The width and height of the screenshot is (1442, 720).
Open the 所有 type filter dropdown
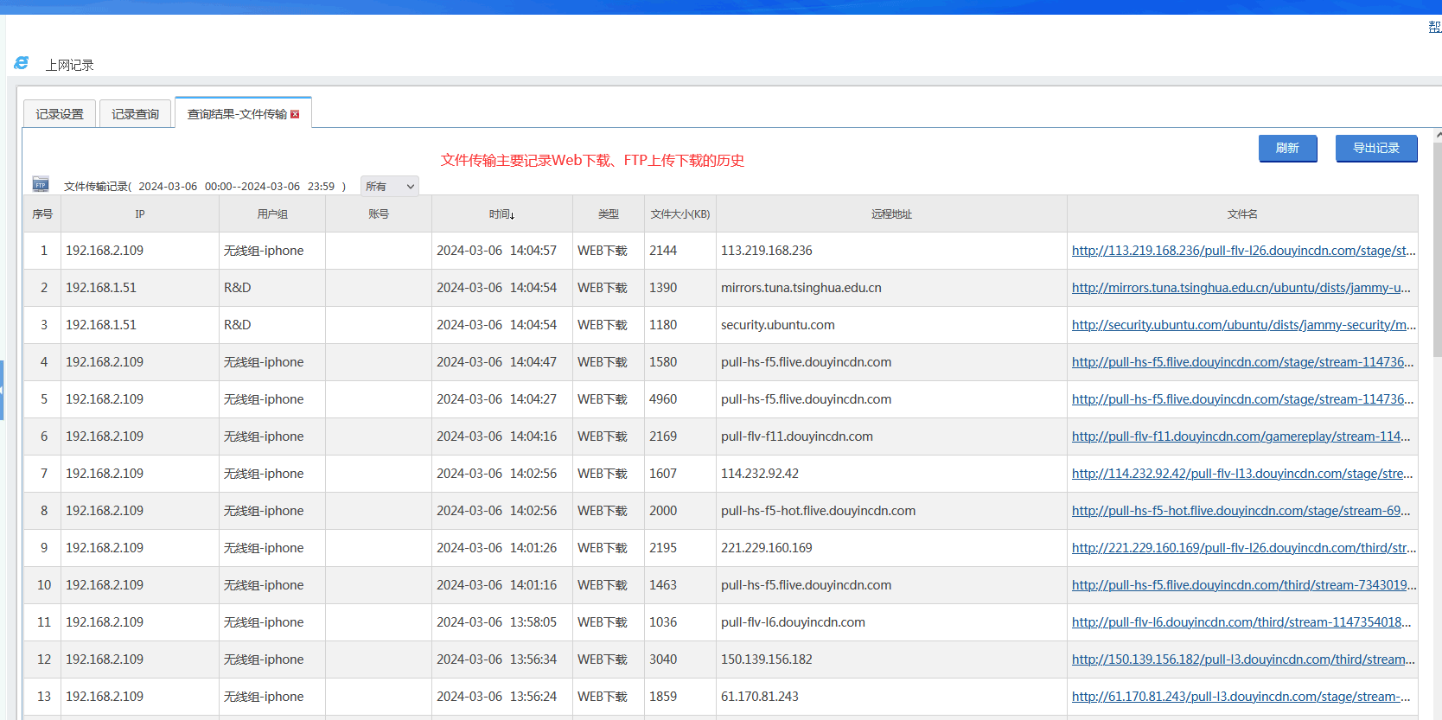[x=389, y=187]
